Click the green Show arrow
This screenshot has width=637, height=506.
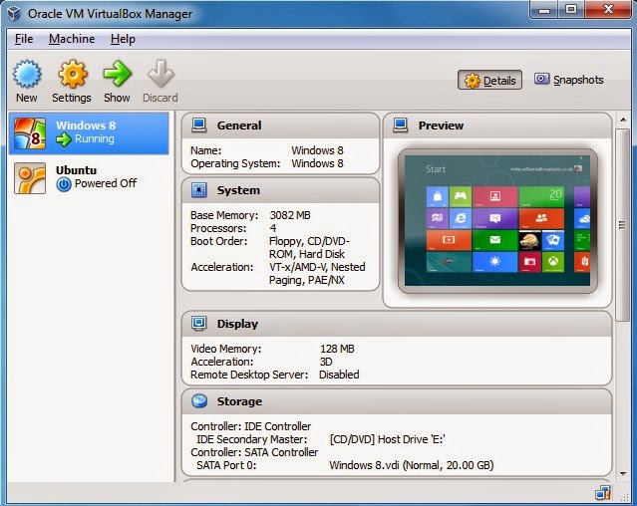point(117,74)
